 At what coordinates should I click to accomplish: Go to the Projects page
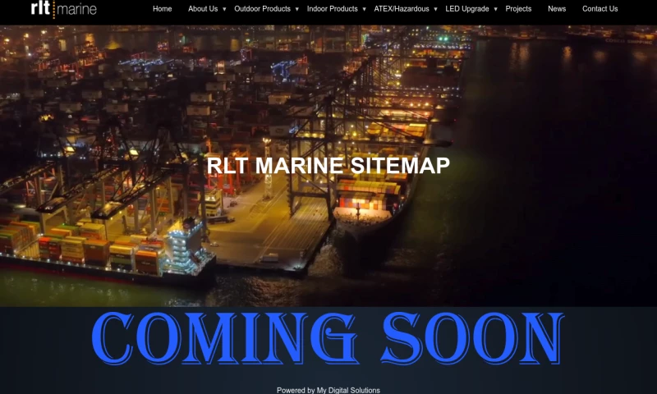(518, 9)
